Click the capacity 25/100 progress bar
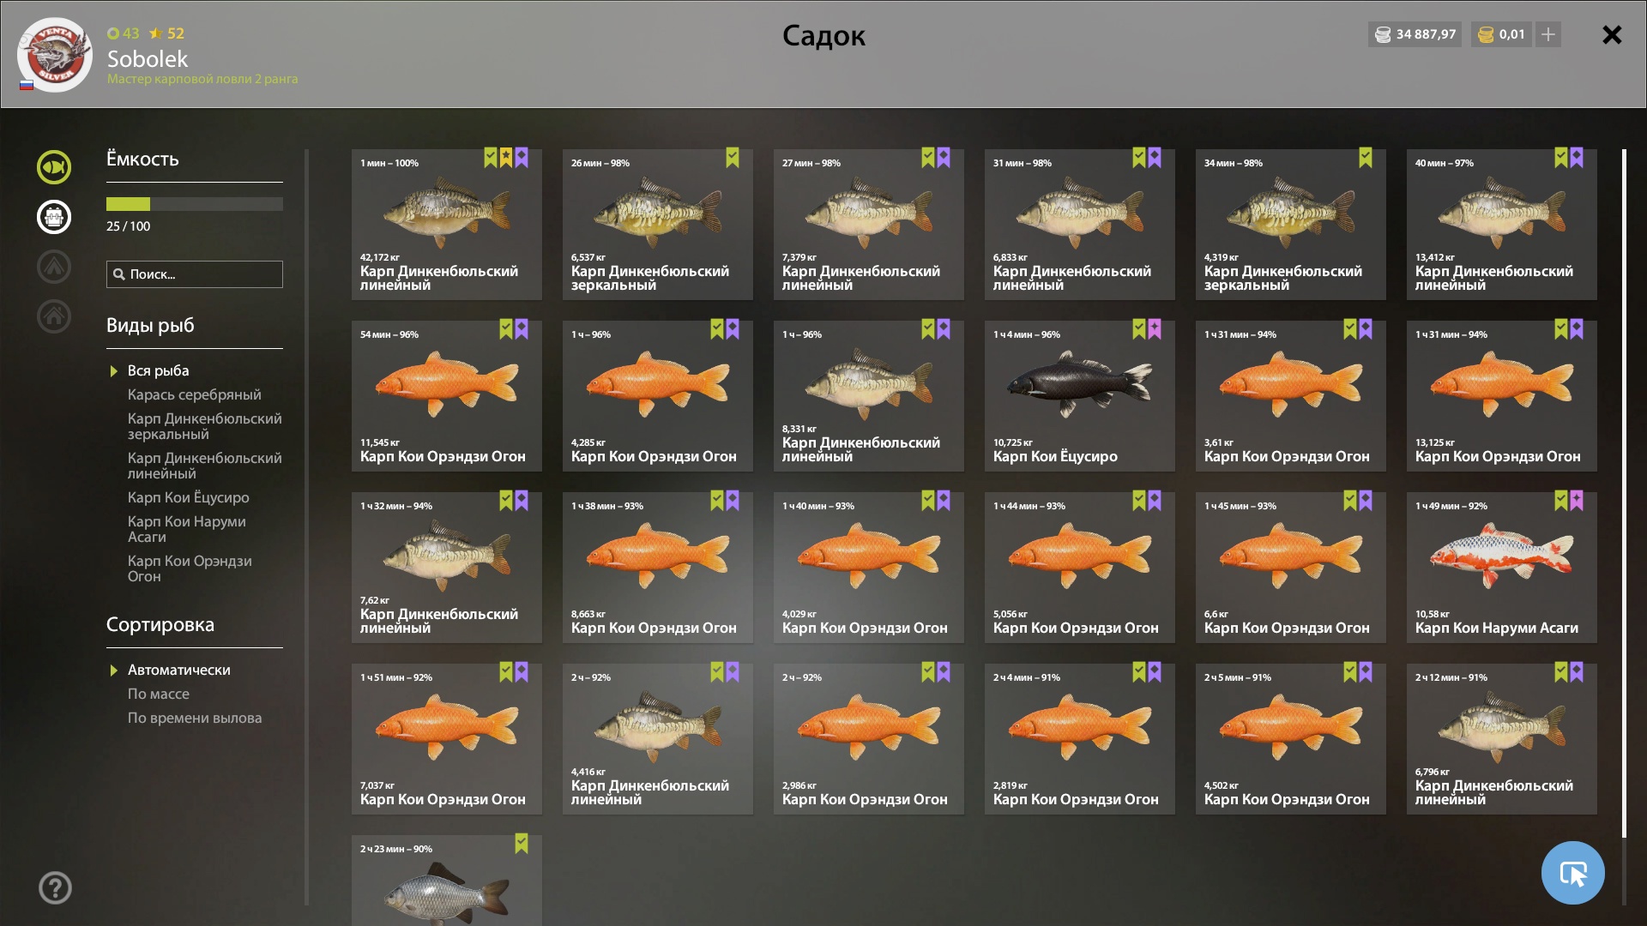The height and width of the screenshot is (926, 1647). coord(195,204)
